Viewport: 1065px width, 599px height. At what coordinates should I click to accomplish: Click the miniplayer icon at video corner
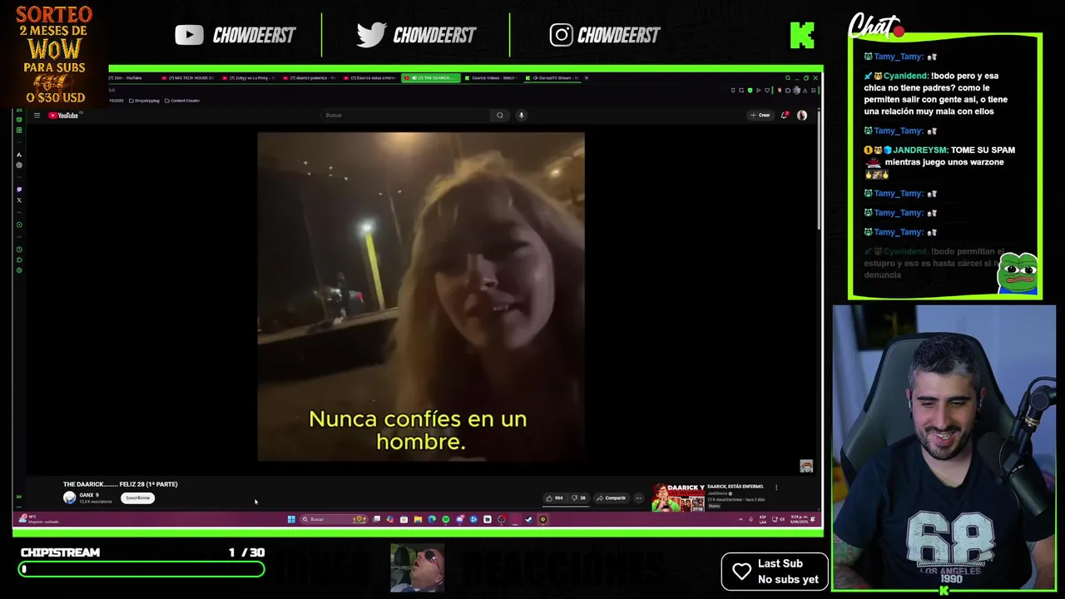(806, 467)
